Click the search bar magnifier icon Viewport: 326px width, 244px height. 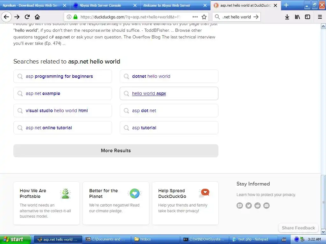click(217, 17)
